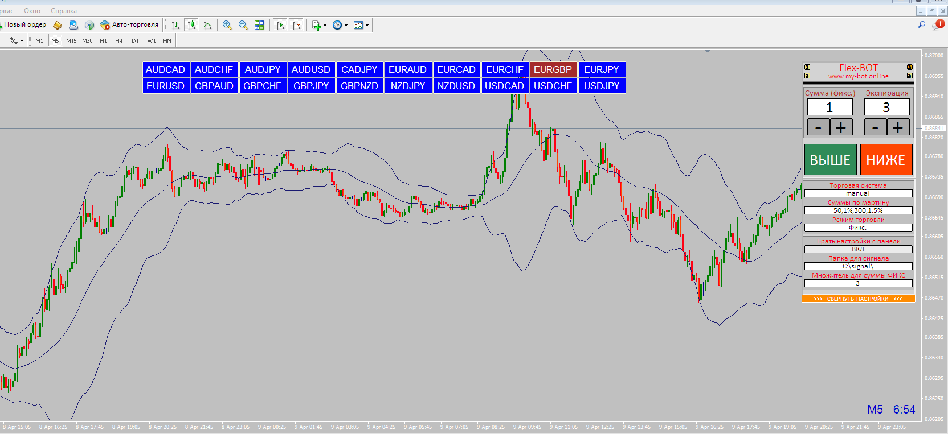Open the Market Watch window icon
948x434 pixels.
click(x=58, y=25)
